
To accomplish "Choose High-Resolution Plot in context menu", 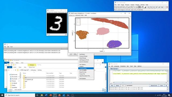I will [86, 76].
